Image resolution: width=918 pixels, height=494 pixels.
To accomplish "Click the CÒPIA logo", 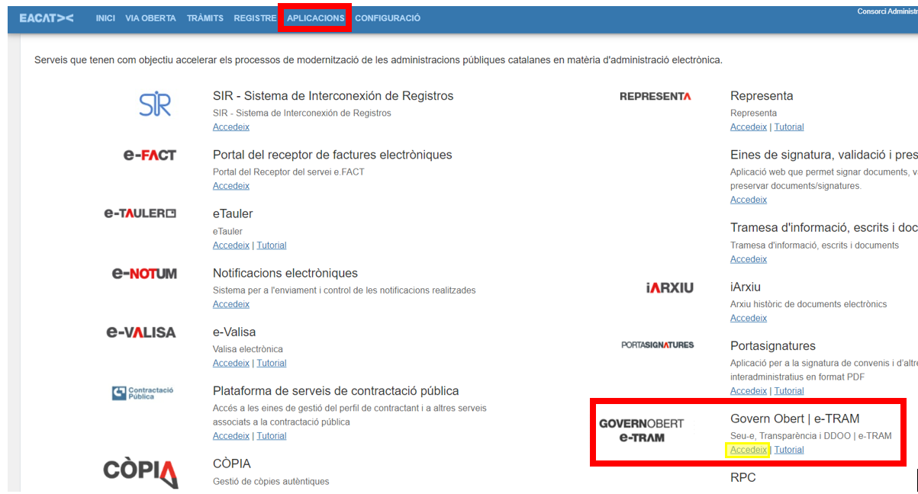I will click(140, 471).
